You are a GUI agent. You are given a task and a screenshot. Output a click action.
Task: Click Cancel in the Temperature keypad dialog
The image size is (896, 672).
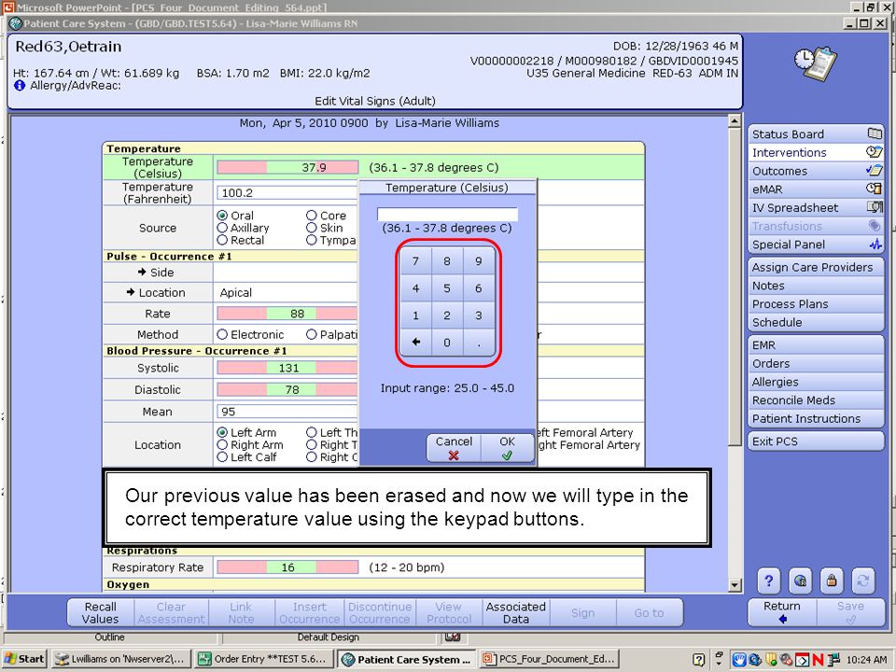coord(454,448)
